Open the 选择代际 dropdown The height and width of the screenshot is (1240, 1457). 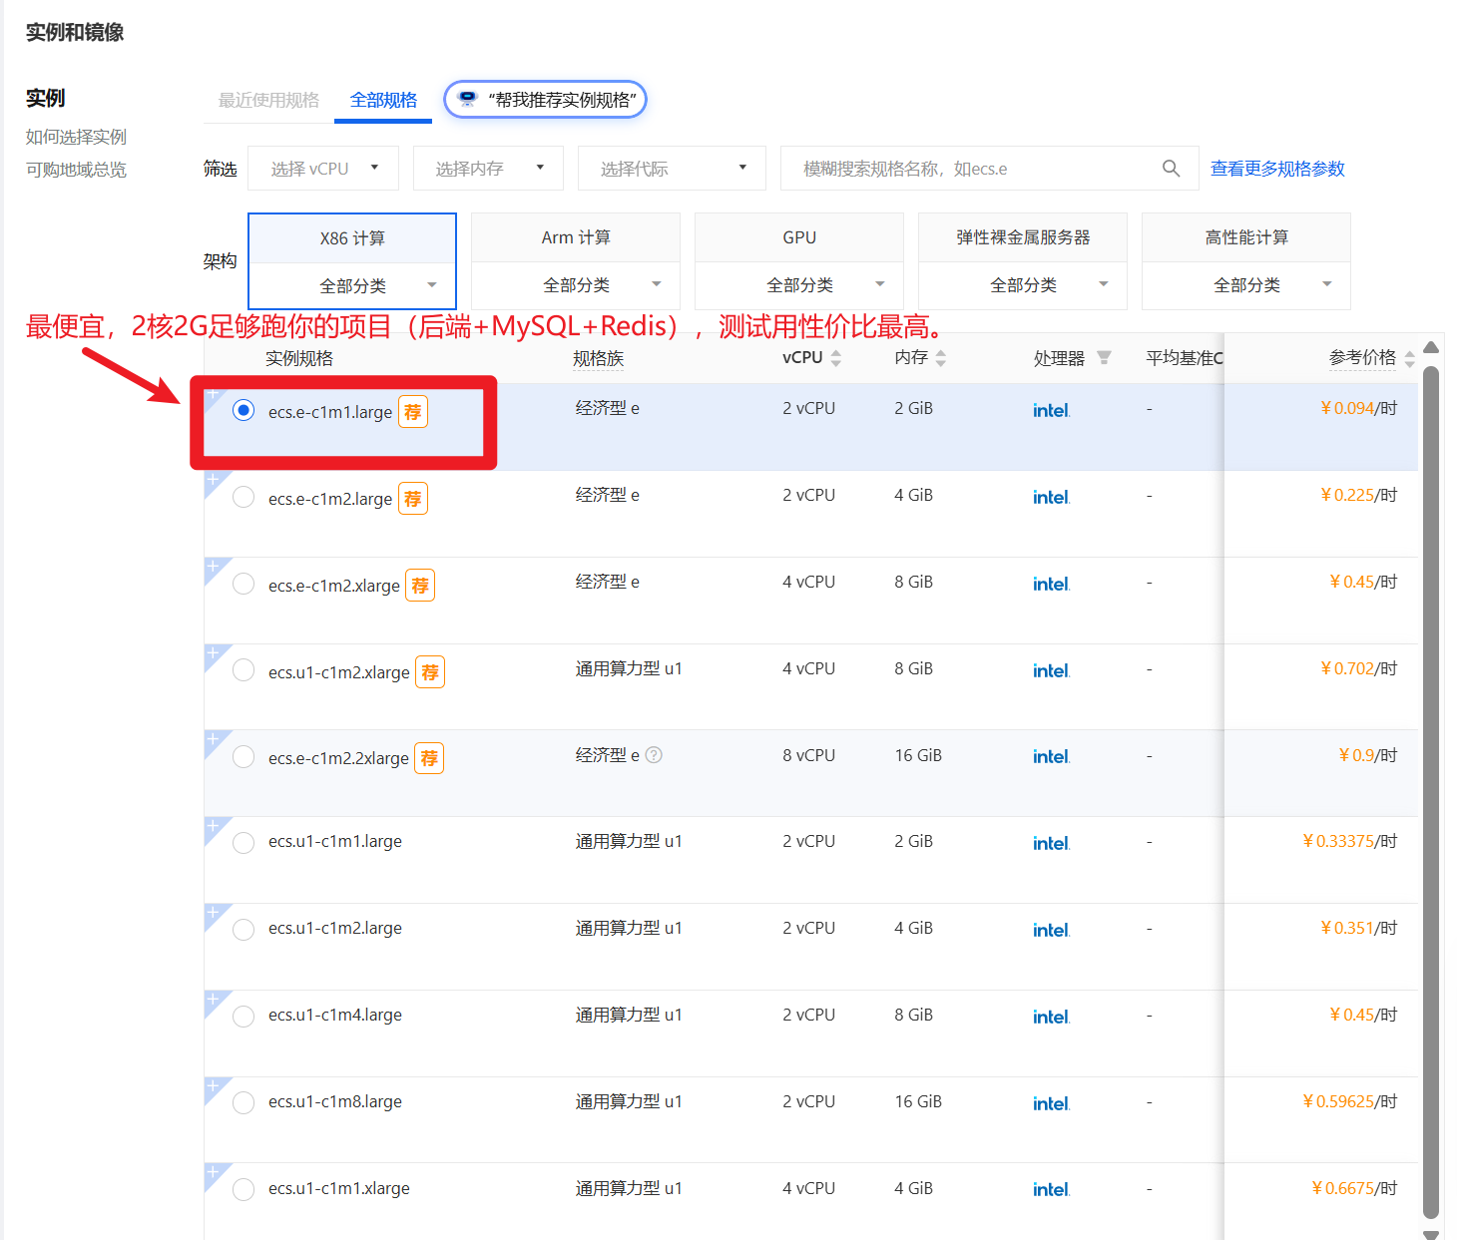[x=671, y=168]
